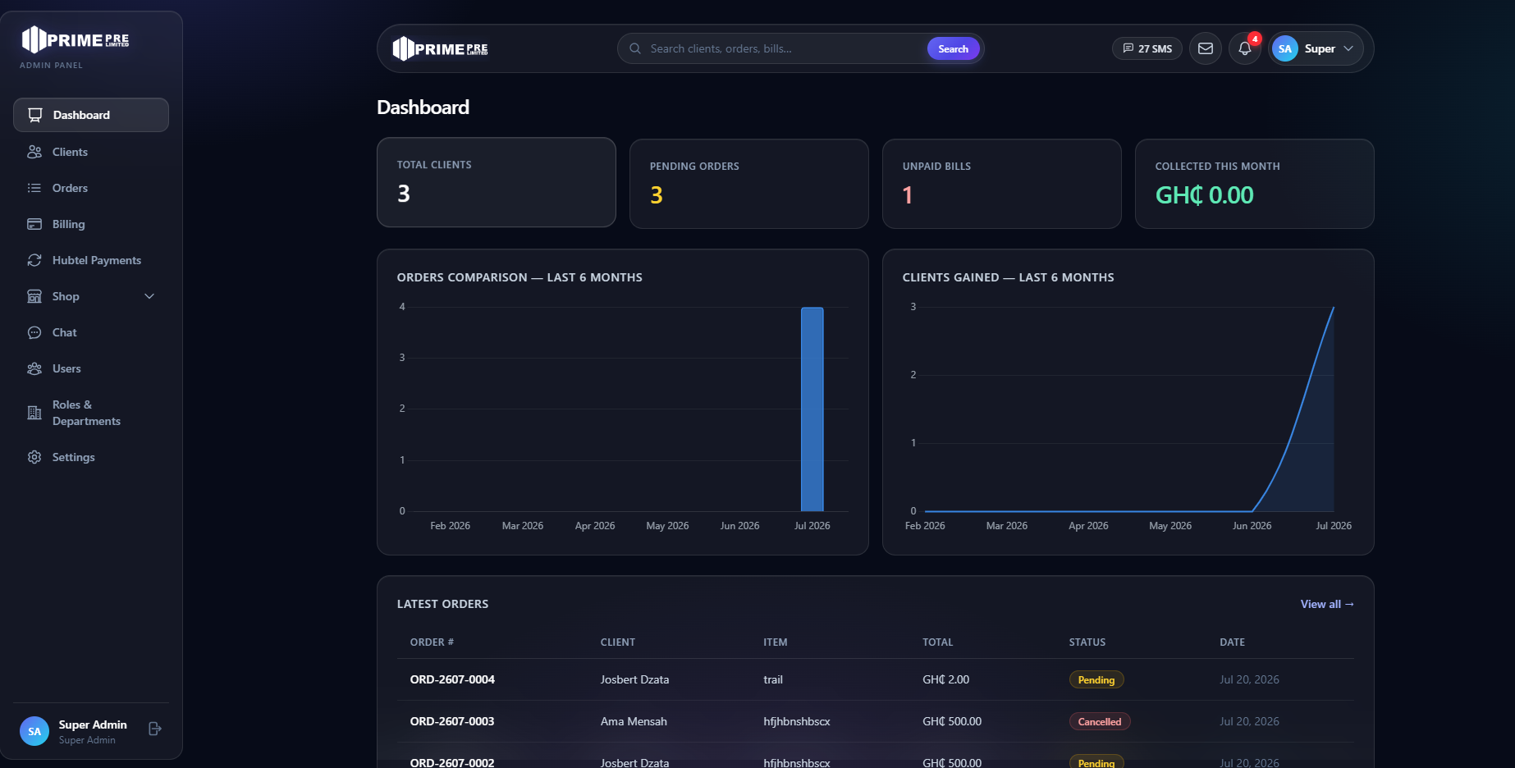Click order number ORD-2607-0003

(452, 721)
